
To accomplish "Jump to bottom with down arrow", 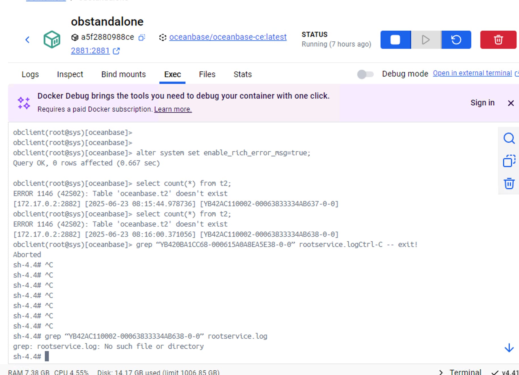I will [x=509, y=348].
